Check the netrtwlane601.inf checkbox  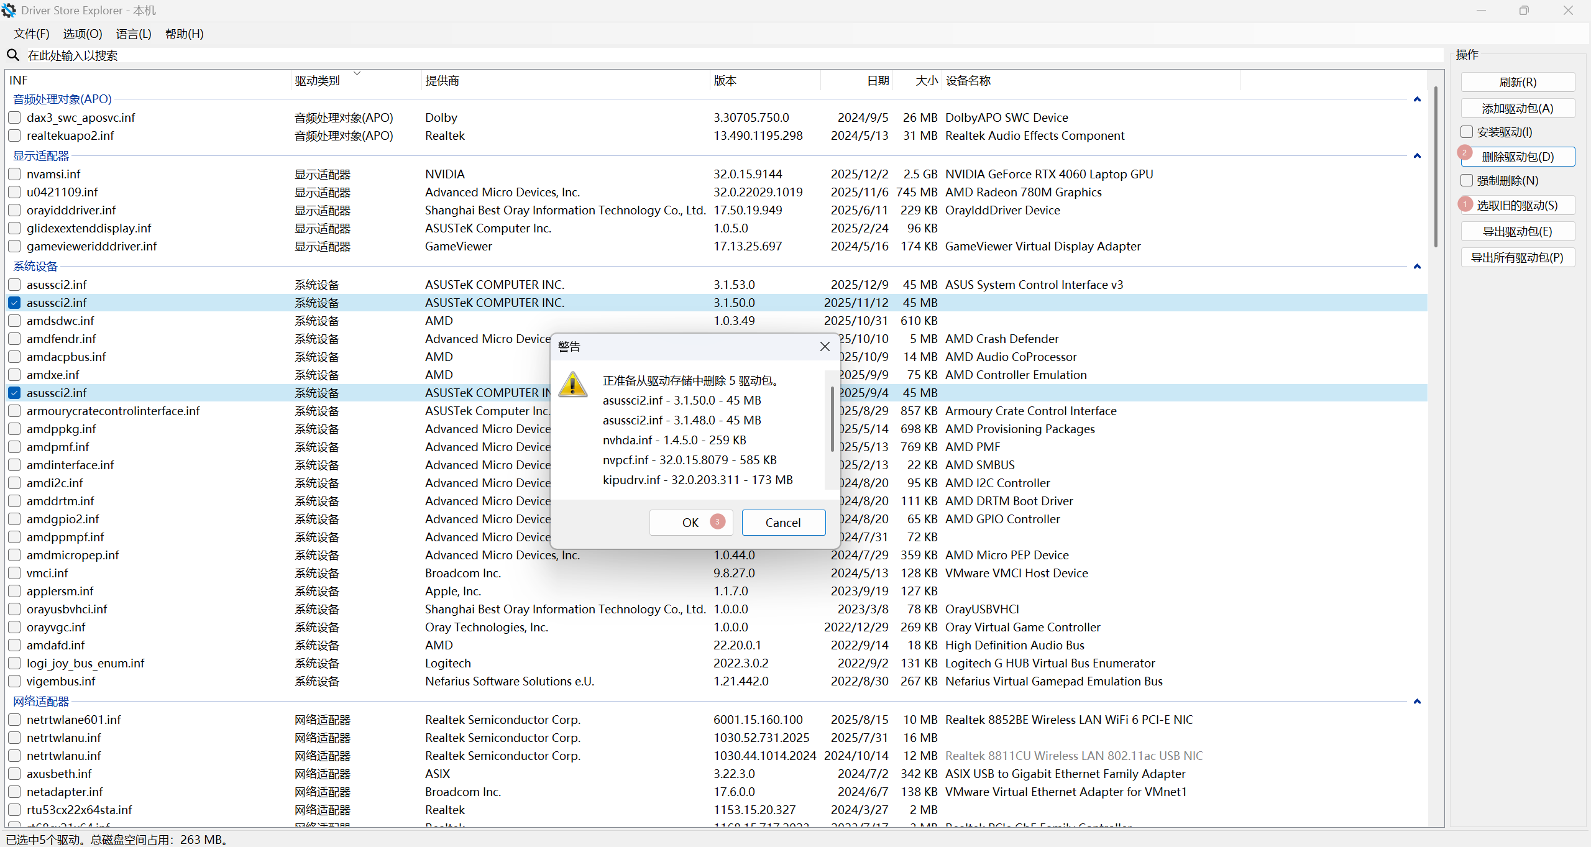[14, 720]
